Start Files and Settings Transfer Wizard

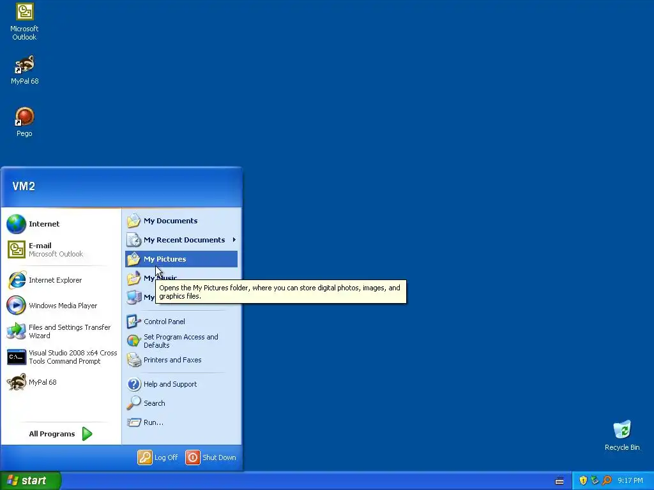coord(61,331)
